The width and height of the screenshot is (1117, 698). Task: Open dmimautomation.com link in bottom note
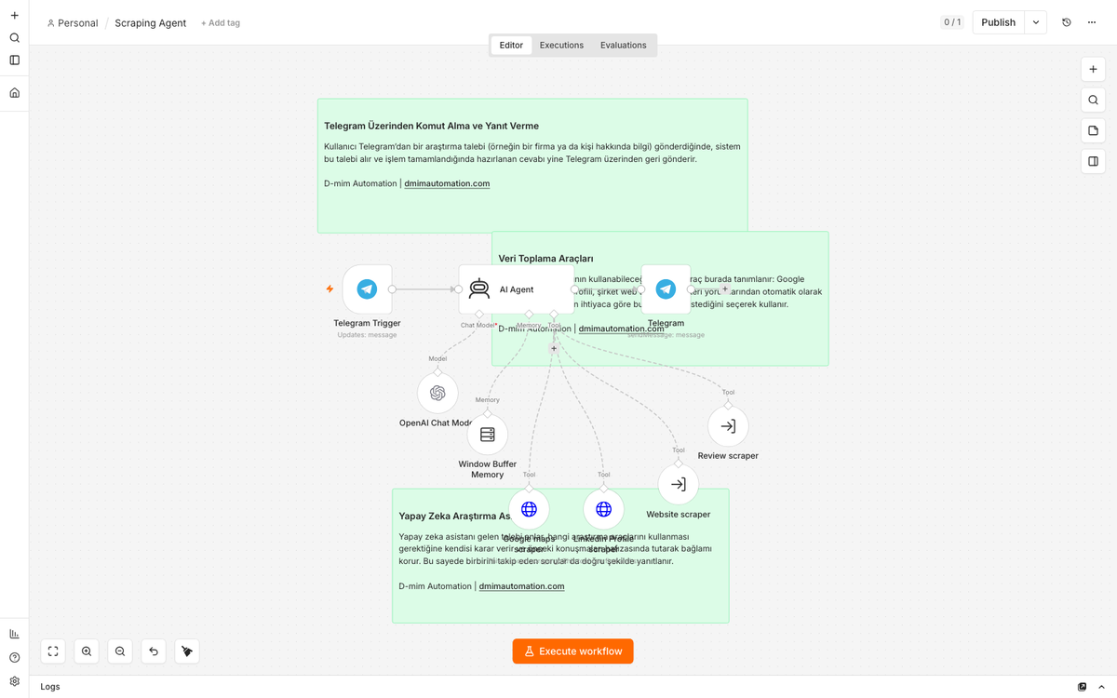(x=521, y=586)
